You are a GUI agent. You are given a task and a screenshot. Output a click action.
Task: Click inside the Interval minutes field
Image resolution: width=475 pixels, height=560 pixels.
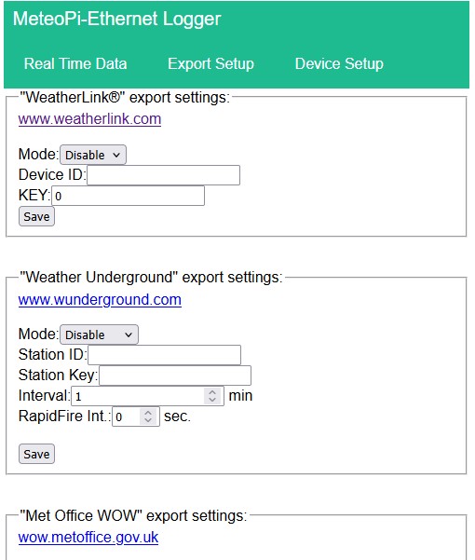[x=138, y=396]
